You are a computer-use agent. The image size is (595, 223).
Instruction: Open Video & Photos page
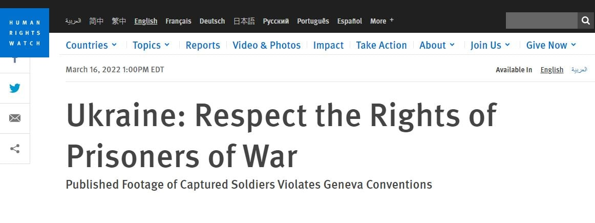pos(266,45)
